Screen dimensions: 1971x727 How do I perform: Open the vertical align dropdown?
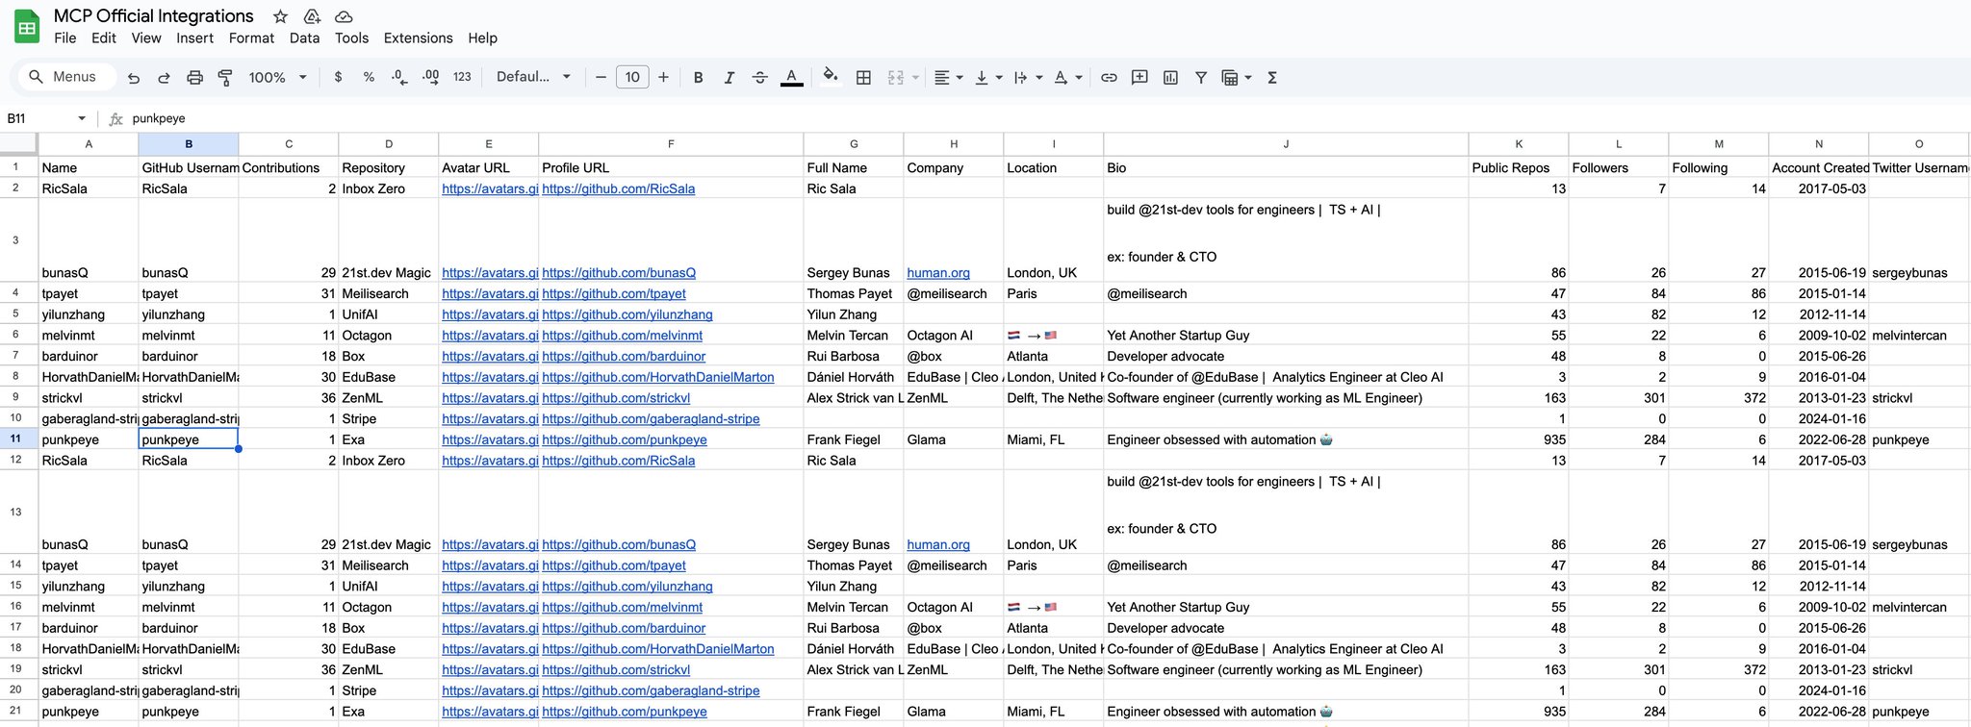988,78
